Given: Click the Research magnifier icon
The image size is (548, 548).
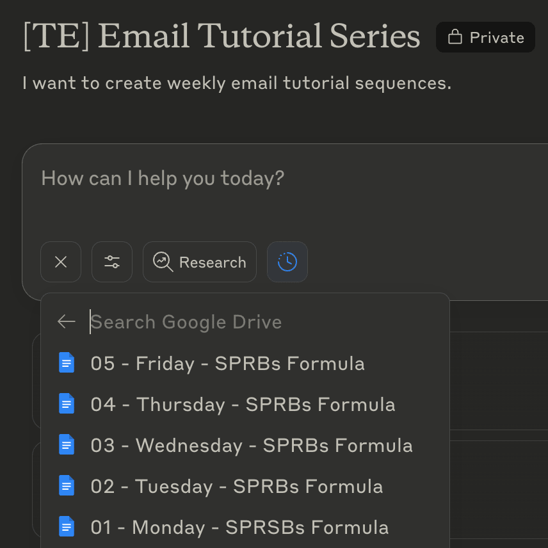Looking at the screenshot, I should (163, 262).
